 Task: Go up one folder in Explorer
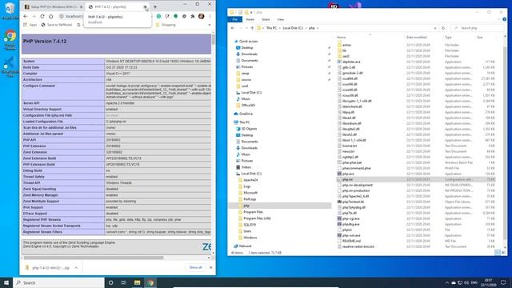coord(252,28)
